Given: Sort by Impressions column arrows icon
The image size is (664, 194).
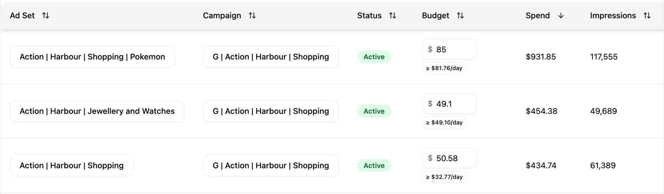Looking at the screenshot, I should tap(647, 16).
